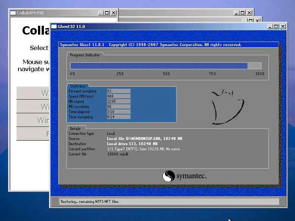
Task: Close the Ghost32 11.0 window
Action: coord(282,27)
